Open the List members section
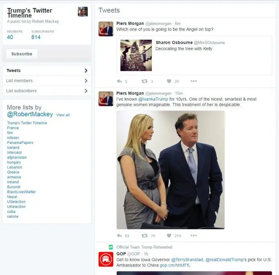The height and width of the screenshot is (275, 279). (47, 81)
